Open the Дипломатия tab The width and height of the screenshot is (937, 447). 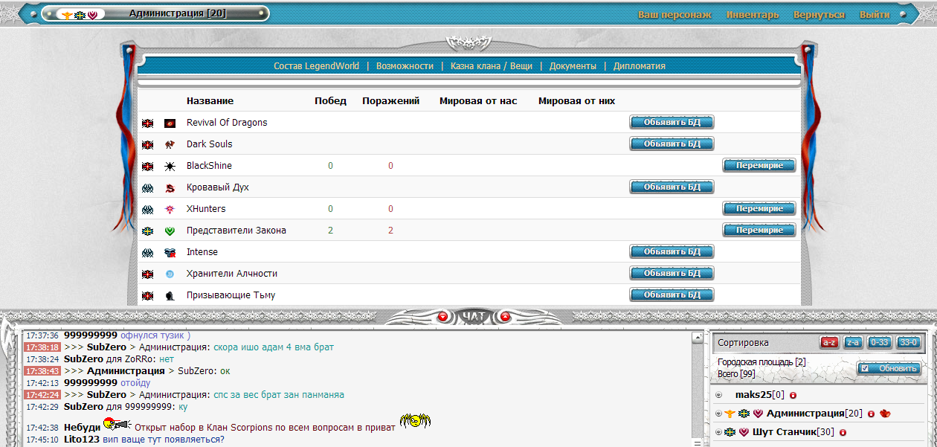pyautogui.click(x=640, y=66)
